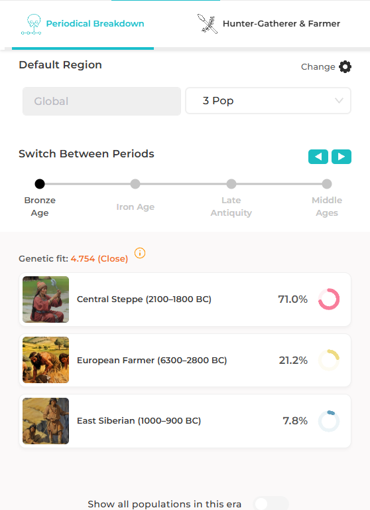
Task: Open the Central Steppe population thumbnail
Action: click(x=46, y=299)
